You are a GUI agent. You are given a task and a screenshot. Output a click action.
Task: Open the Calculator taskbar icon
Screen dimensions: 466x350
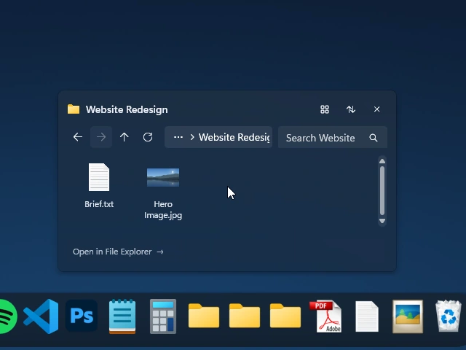tap(163, 316)
